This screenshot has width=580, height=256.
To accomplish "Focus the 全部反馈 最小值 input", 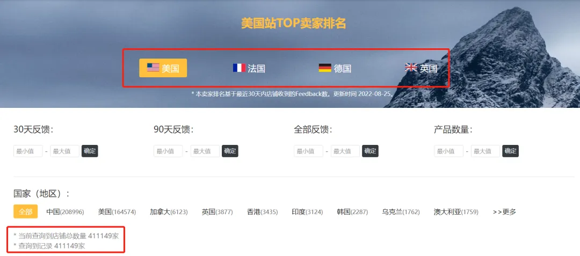I will coord(308,151).
